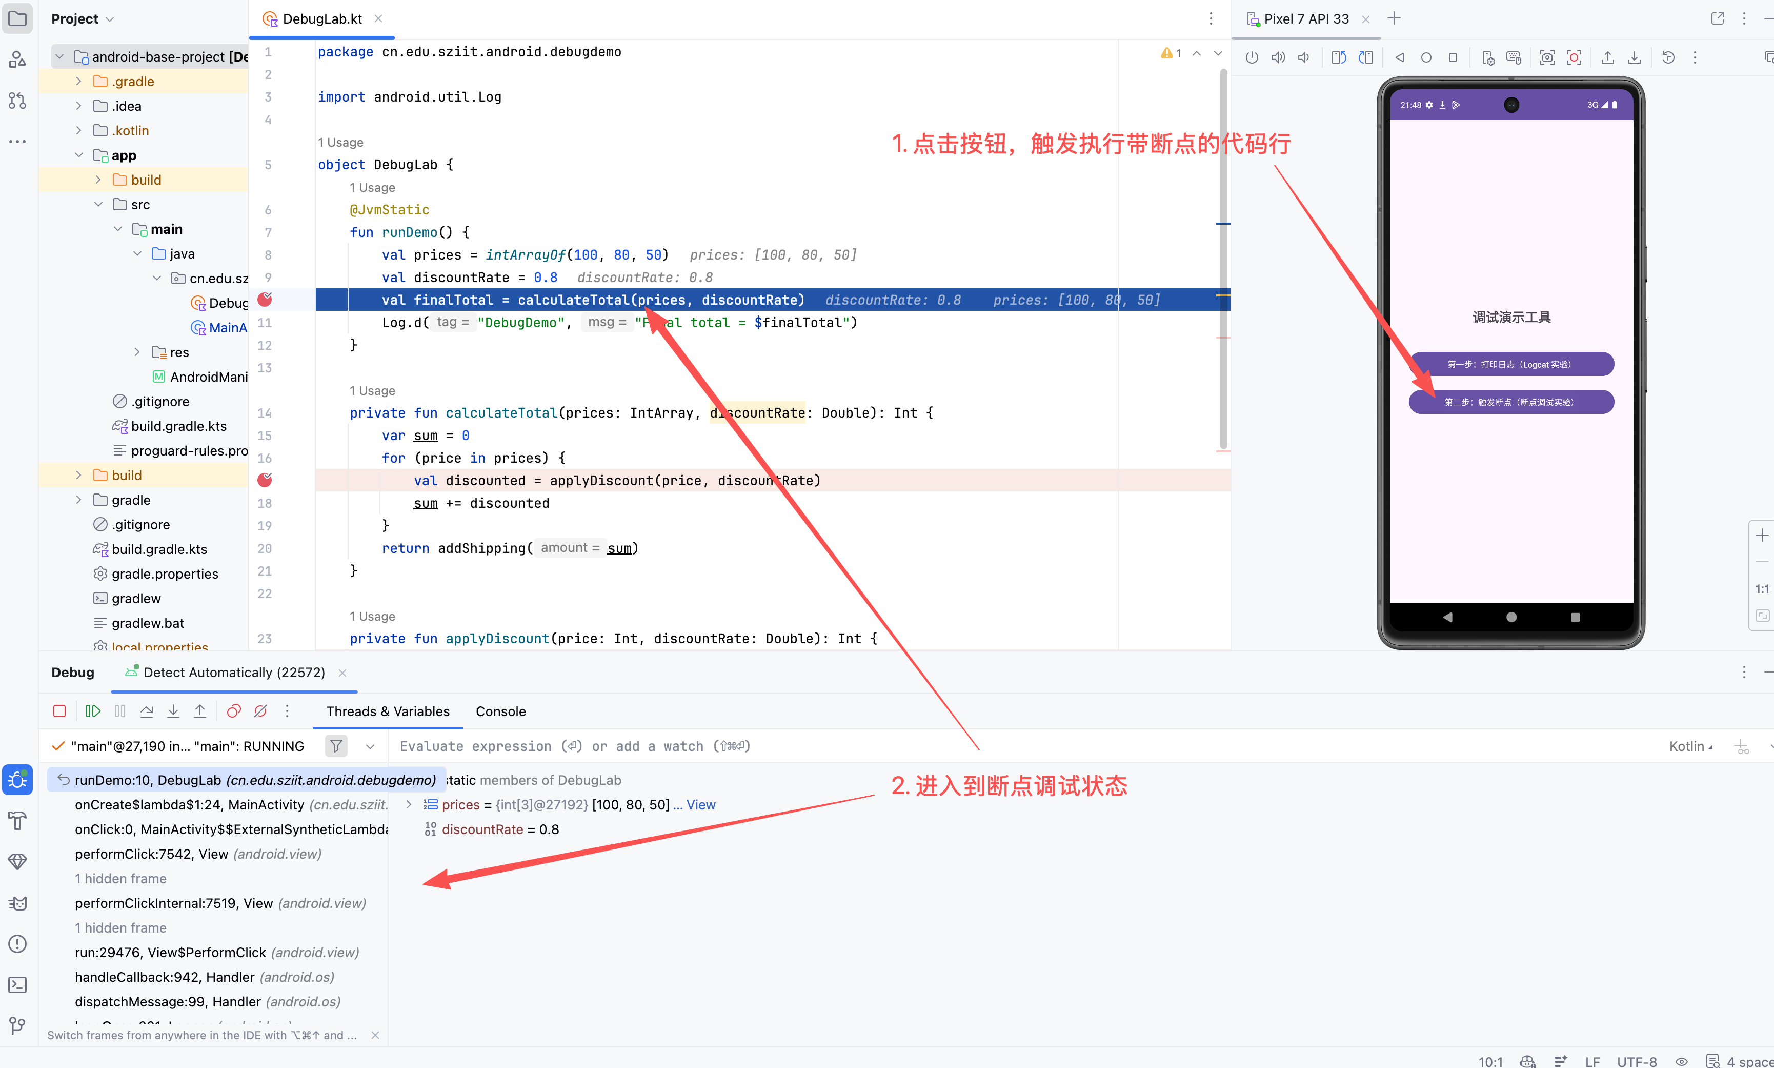Viewport: 1774px width, 1068px height.
Task: Click the Evaluate expression input field
Action: (x=1025, y=746)
